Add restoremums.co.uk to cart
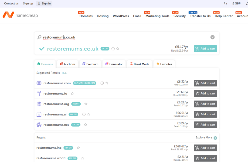Screen dimensions: 248x162 pos(205,49)
